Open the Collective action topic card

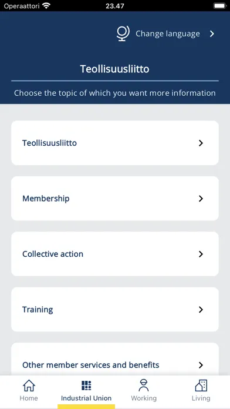[115, 254]
